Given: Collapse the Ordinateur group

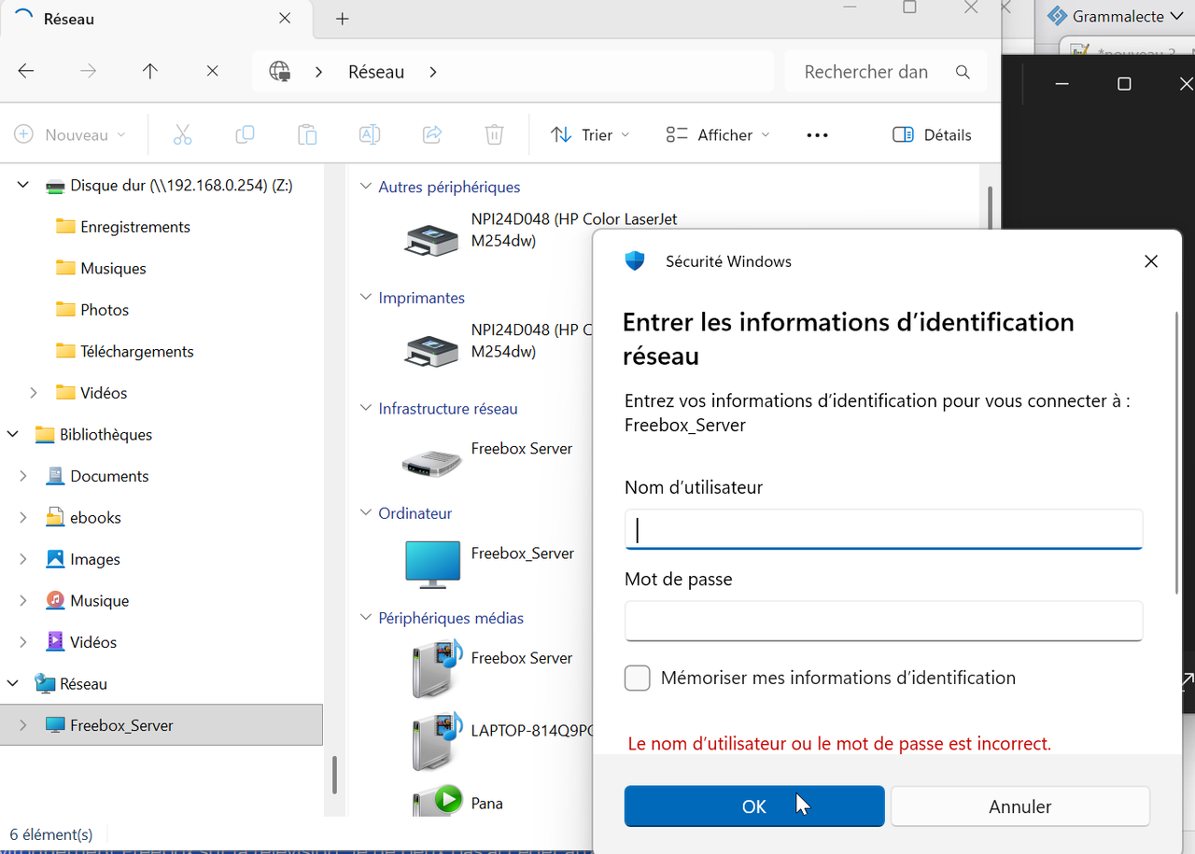Looking at the screenshot, I should click(x=366, y=513).
